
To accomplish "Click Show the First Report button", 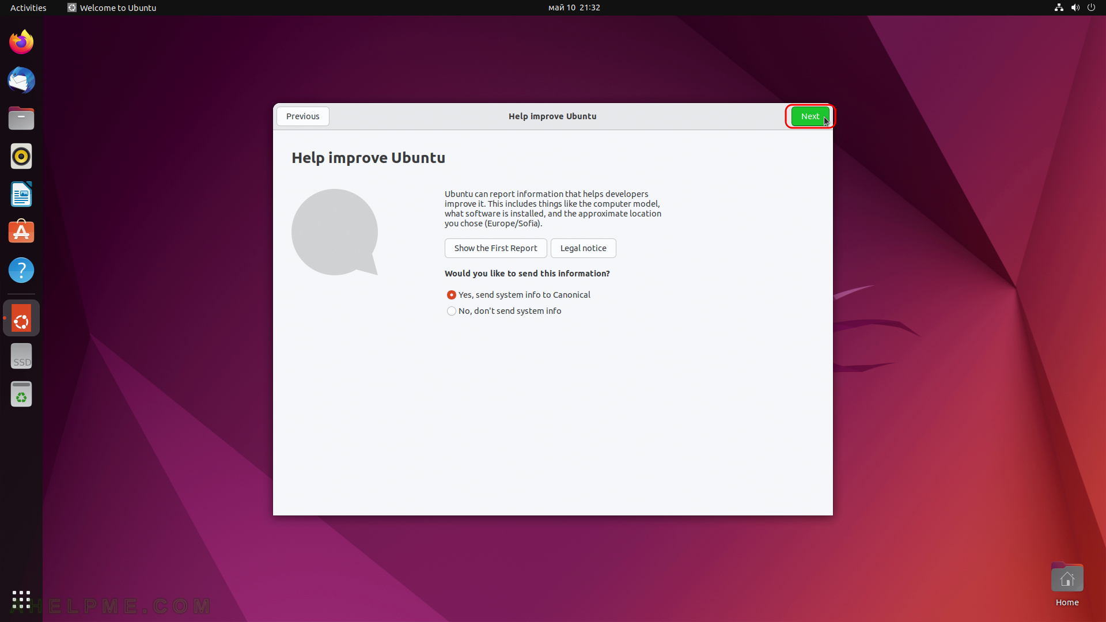I will 495,248.
